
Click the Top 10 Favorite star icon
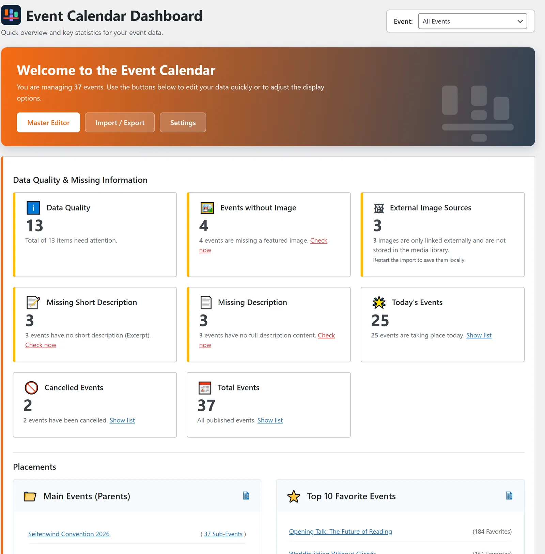(294, 496)
